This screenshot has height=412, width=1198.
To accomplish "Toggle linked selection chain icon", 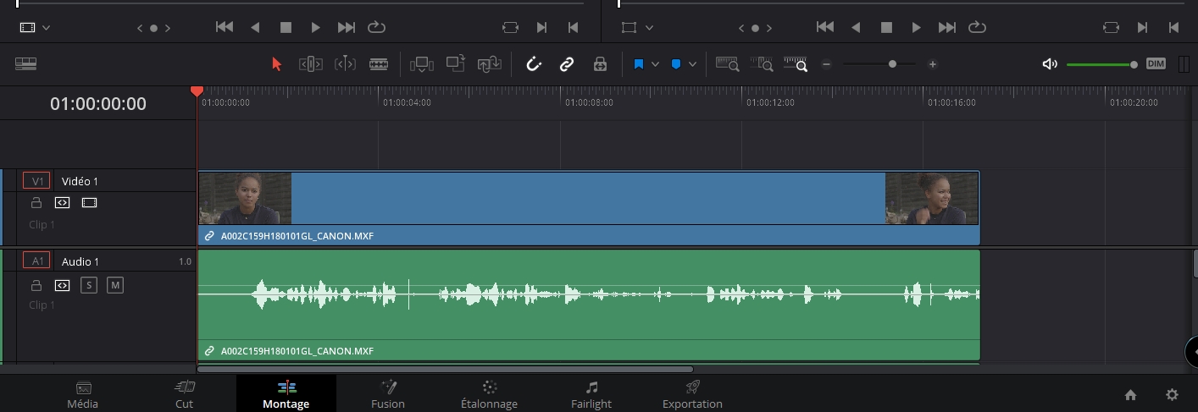I will [567, 64].
